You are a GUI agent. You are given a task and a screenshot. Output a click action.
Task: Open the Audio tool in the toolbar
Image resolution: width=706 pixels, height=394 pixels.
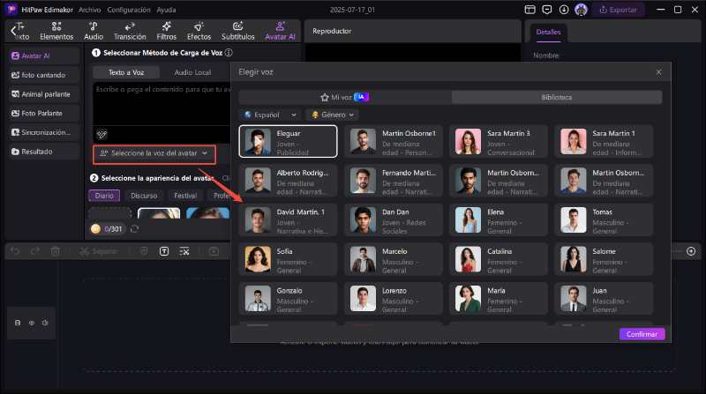94,31
